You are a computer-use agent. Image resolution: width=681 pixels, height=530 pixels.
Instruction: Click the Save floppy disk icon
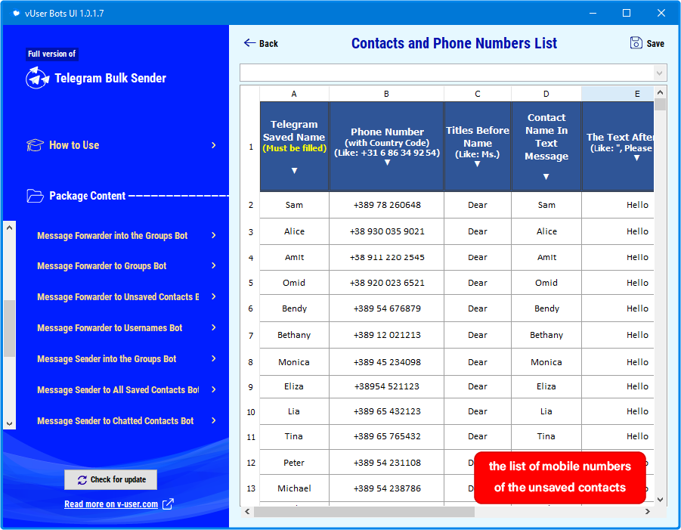click(636, 43)
